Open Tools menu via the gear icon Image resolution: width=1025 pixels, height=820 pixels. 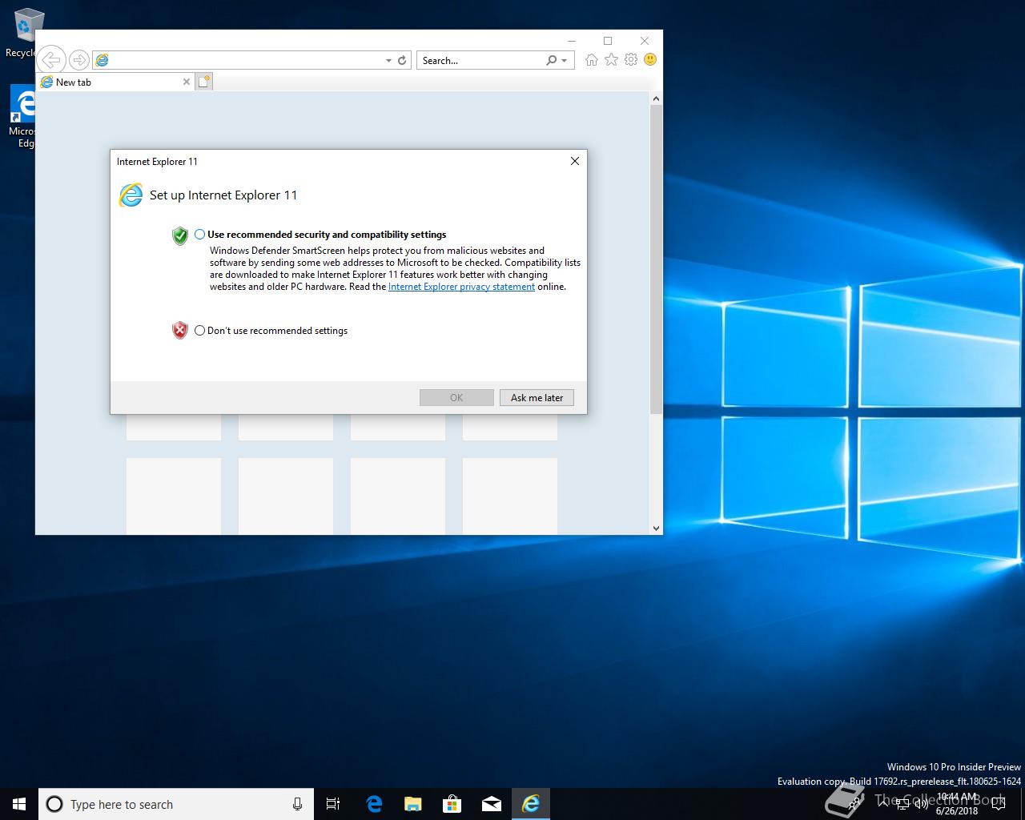pyautogui.click(x=631, y=60)
